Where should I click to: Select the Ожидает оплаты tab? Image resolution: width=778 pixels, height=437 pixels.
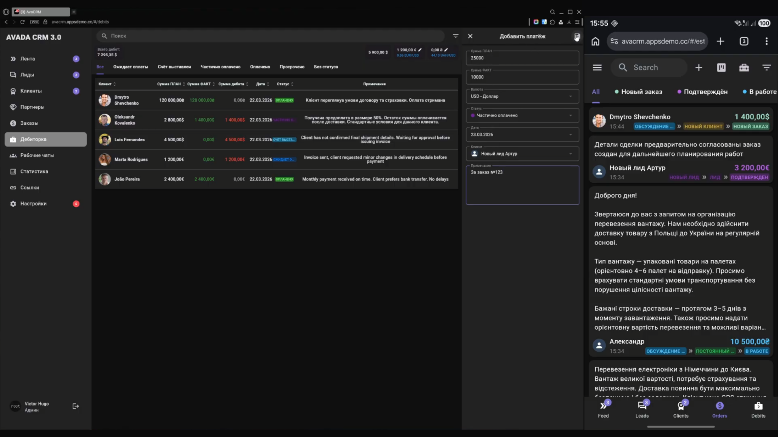pyautogui.click(x=130, y=67)
